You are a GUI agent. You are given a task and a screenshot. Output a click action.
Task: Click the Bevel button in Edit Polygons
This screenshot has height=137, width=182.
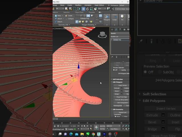tap(117, 91)
